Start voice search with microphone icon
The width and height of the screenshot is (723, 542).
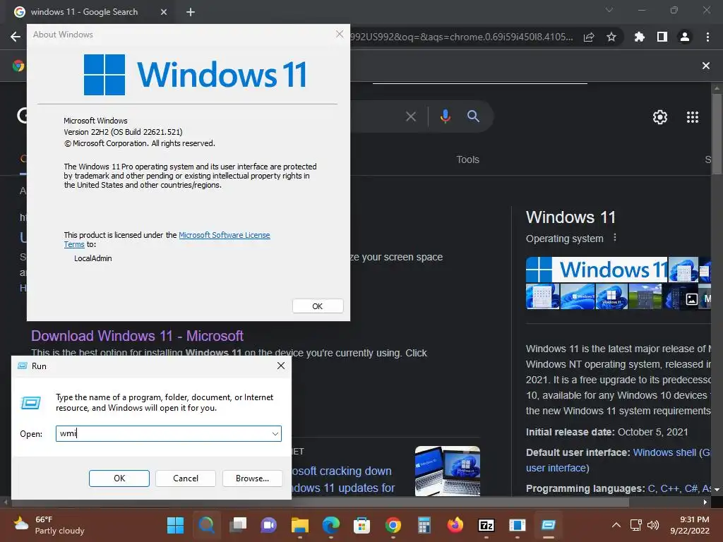[x=445, y=116]
